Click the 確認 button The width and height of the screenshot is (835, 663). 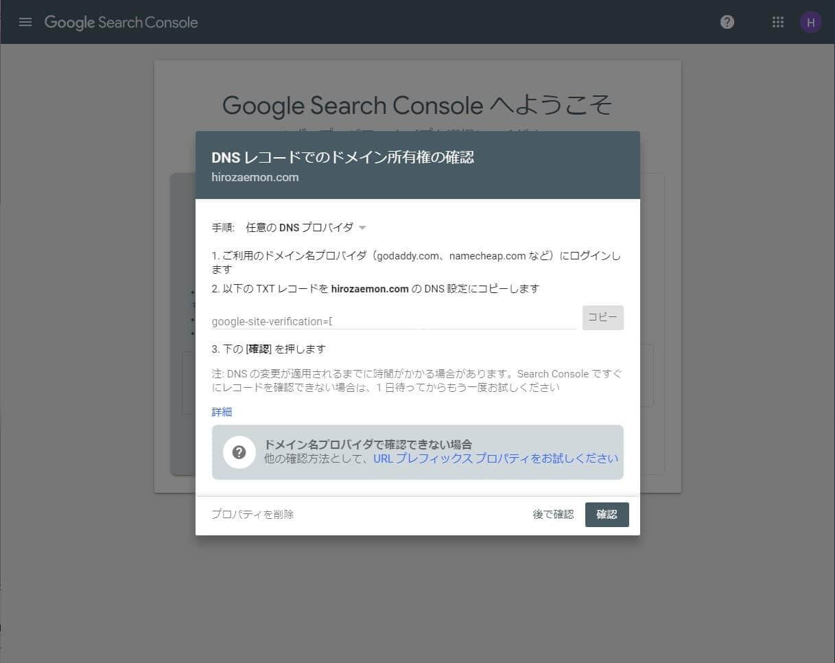click(x=607, y=514)
